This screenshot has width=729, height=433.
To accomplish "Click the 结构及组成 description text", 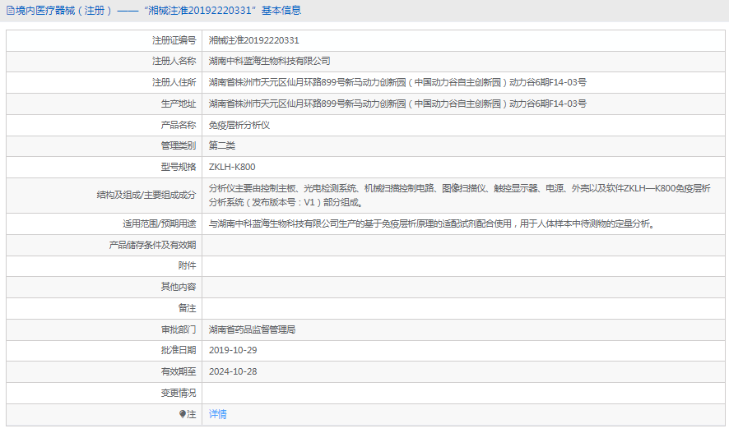I will point(459,196).
